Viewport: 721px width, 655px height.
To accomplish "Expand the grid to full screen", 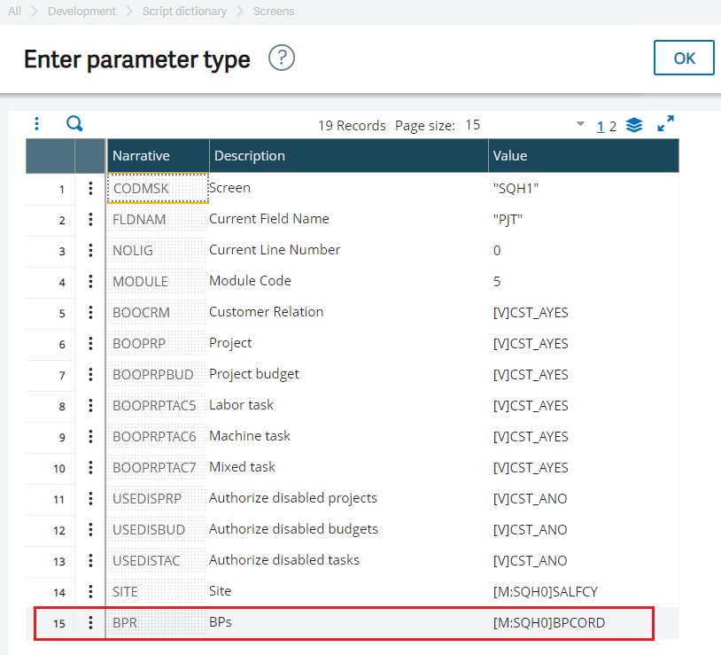I will pyautogui.click(x=666, y=123).
